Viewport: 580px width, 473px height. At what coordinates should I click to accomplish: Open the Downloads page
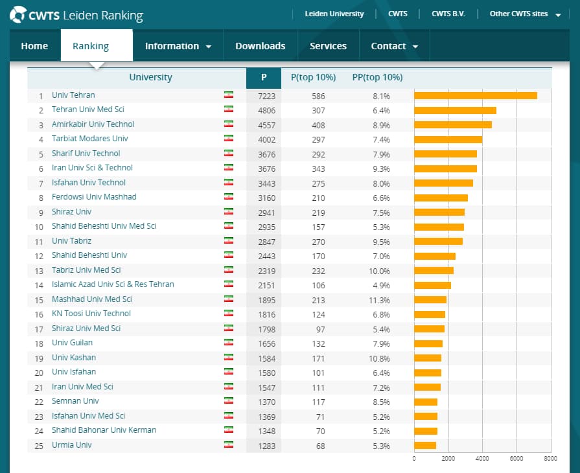coord(260,46)
